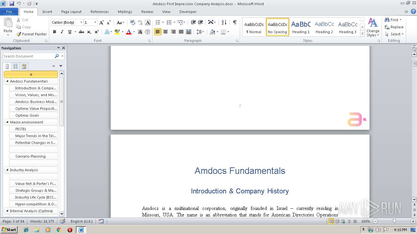Click the Character Shading icon

[140, 32]
